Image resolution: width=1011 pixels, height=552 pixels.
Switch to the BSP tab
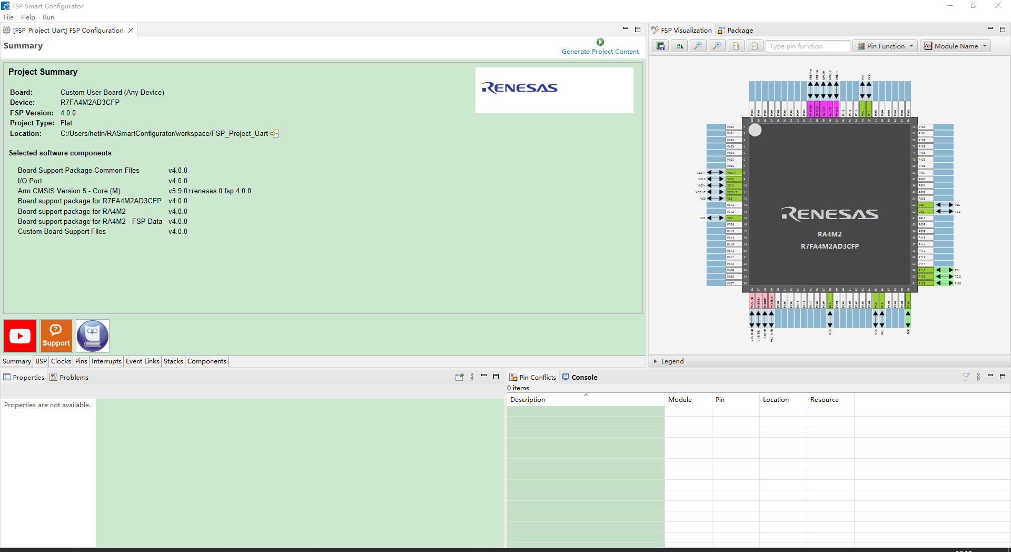tap(41, 361)
